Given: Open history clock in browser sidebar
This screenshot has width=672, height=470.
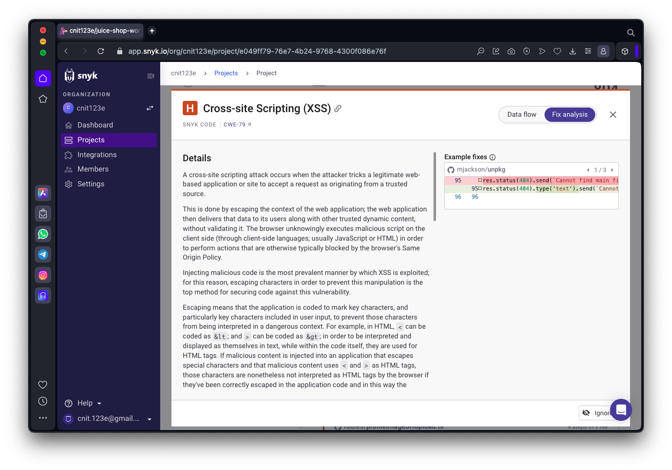Looking at the screenshot, I should 43,401.
